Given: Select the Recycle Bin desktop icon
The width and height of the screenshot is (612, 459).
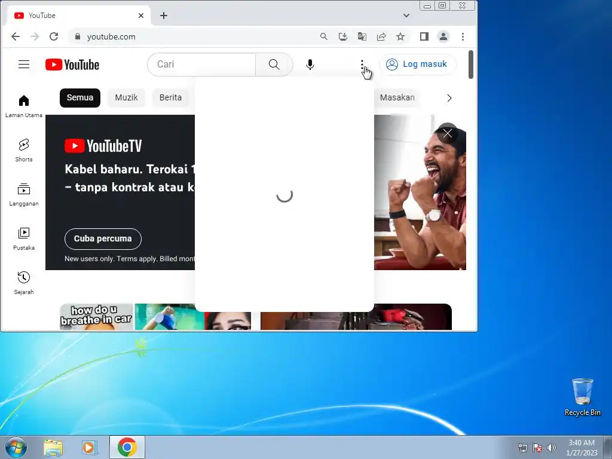Looking at the screenshot, I should click(x=582, y=397).
